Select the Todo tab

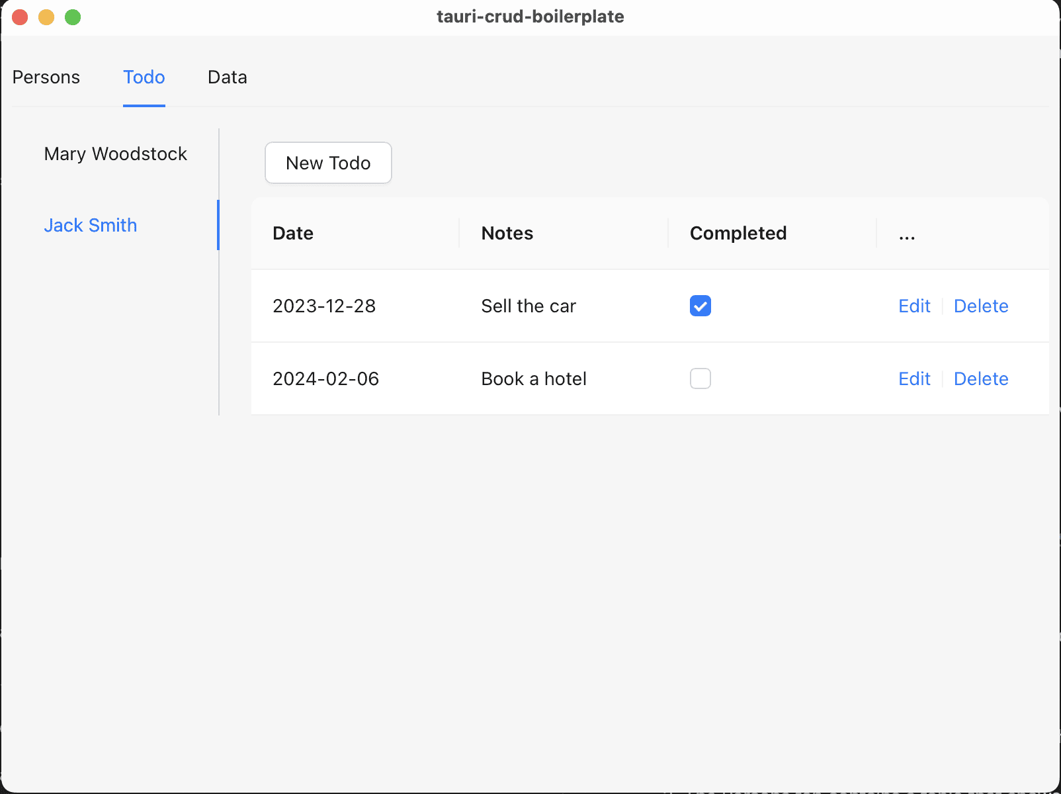[x=144, y=77]
